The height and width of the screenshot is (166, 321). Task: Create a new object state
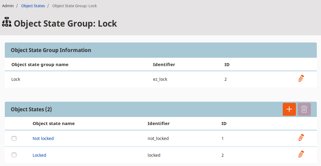click(289, 109)
